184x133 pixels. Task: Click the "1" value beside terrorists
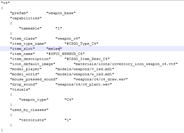(x=68, y=120)
